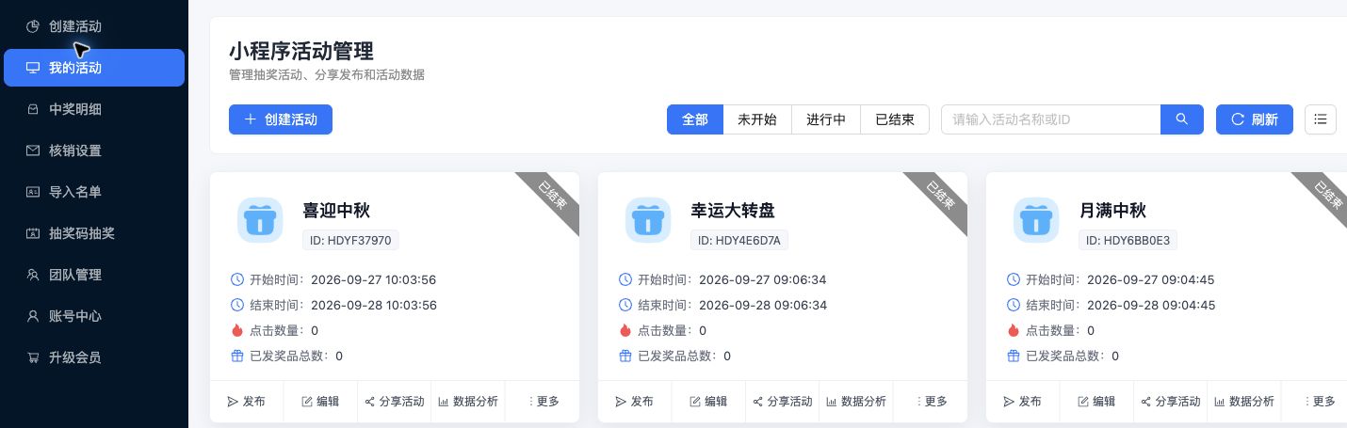Click 编辑 on the 幸运大转盘 card
Image resolution: width=1347 pixels, height=428 pixels.
[708, 401]
